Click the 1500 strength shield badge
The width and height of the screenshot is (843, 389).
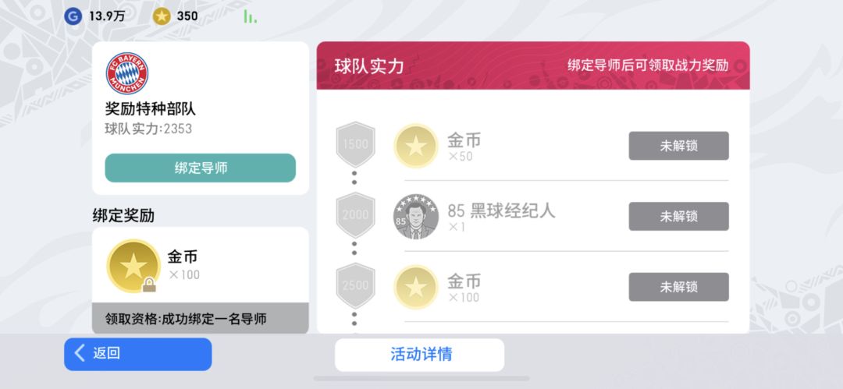(355, 144)
